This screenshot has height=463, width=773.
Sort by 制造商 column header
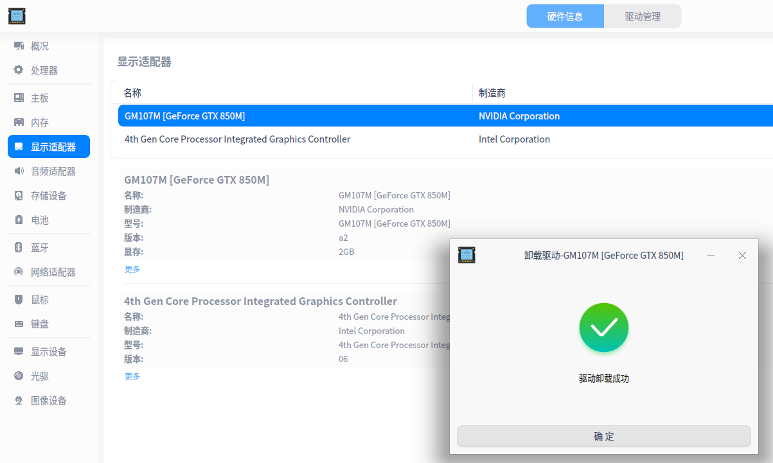pos(492,92)
